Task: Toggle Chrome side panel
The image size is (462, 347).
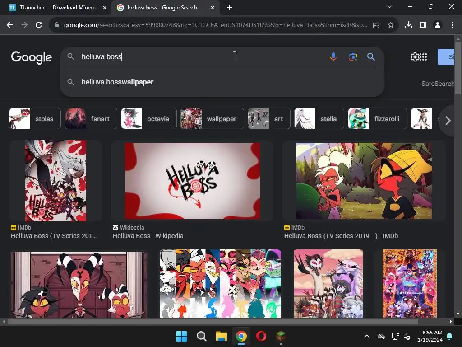Action: pos(423,25)
